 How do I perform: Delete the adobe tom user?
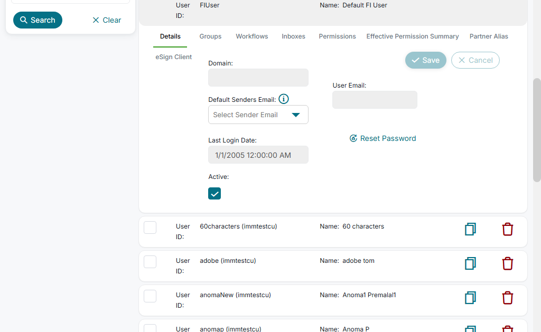click(507, 263)
